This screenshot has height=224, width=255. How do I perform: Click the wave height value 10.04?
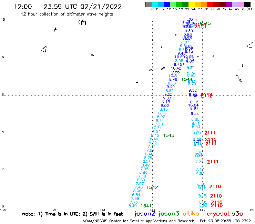(x=193, y=105)
